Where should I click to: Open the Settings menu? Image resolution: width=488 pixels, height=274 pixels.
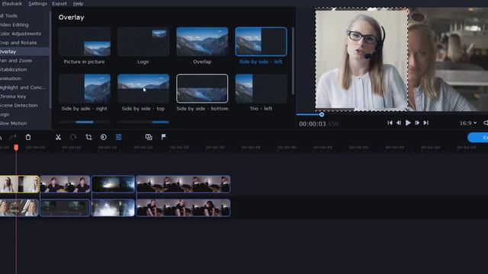coord(37,3)
